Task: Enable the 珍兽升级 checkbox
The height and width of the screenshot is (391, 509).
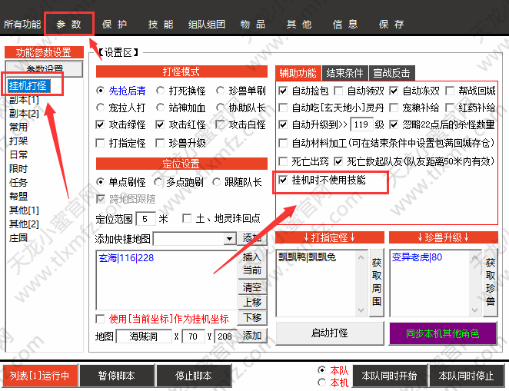Action: coord(160,143)
